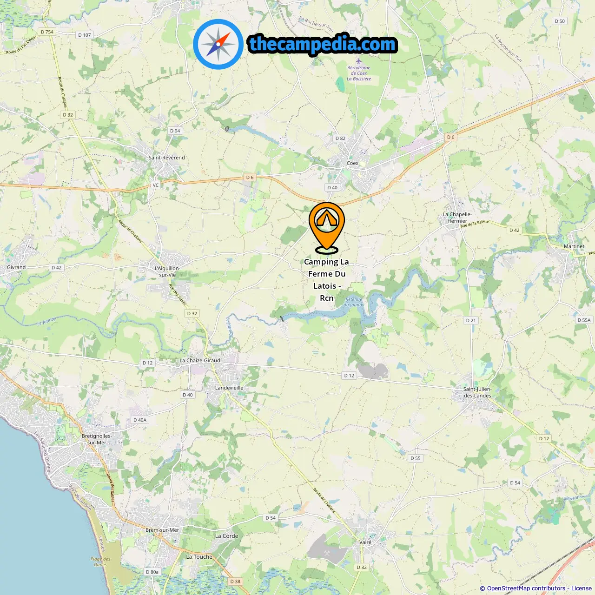Select the Camping La Ferme Du Latois label
Screen dimensions: 595x595
327,280
